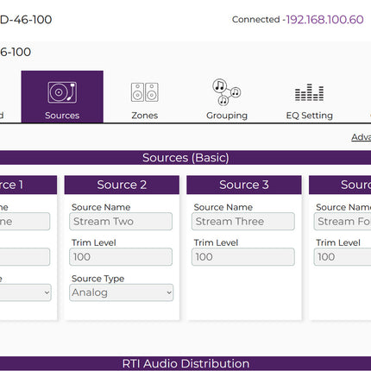Open Source 2 Source Type dropdown

tap(121, 292)
